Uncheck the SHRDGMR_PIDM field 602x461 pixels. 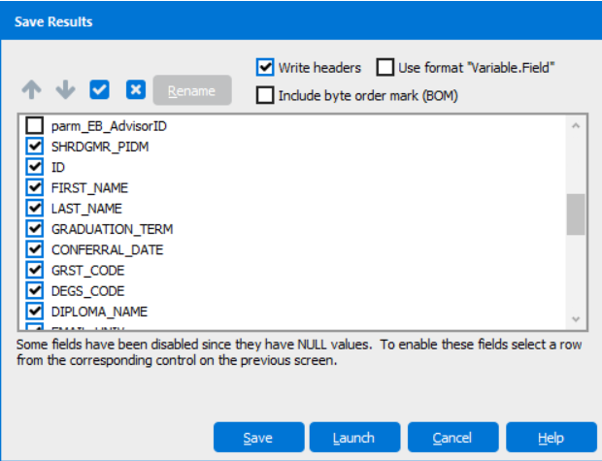[x=35, y=147]
